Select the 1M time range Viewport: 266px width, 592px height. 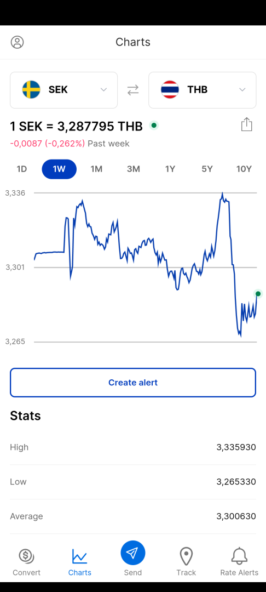pyautogui.click(x=96, y=169)
